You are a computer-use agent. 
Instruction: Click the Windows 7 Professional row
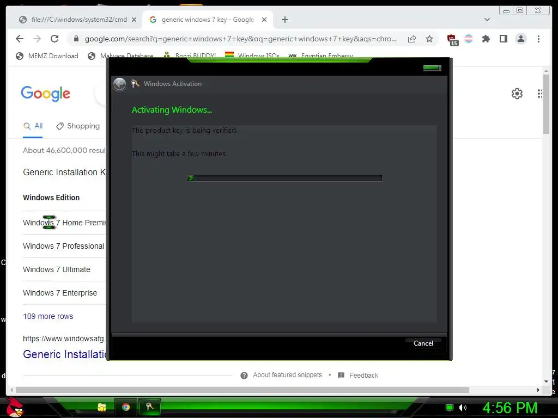64,246
